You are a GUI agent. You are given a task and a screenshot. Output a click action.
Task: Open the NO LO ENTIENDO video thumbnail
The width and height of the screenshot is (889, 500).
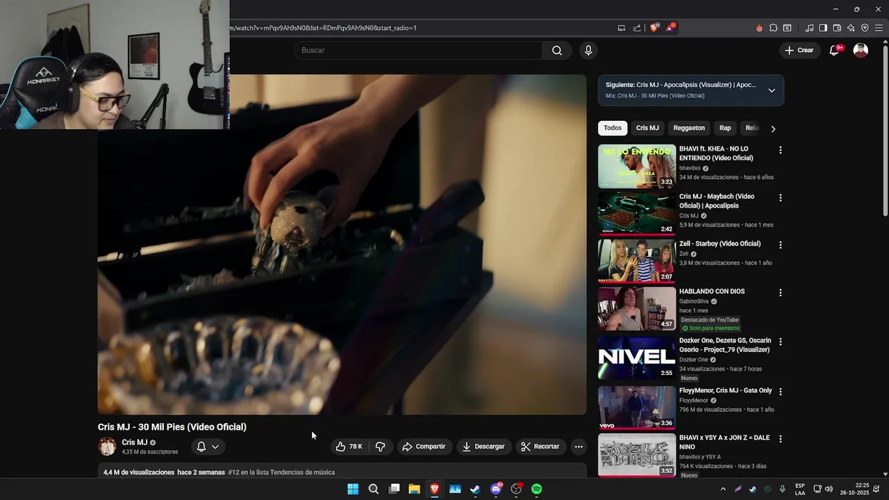pos(637,166)
